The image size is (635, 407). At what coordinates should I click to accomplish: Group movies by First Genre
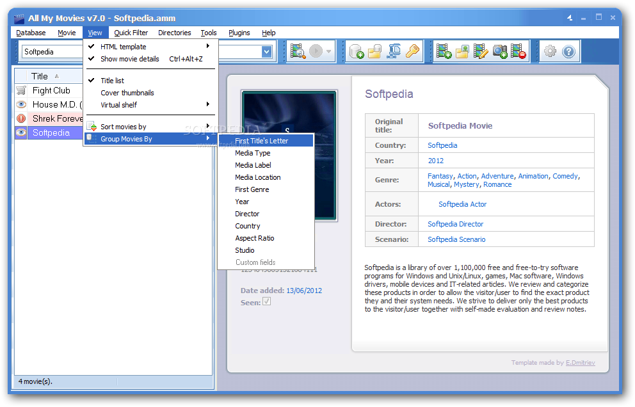click(266, 189)
